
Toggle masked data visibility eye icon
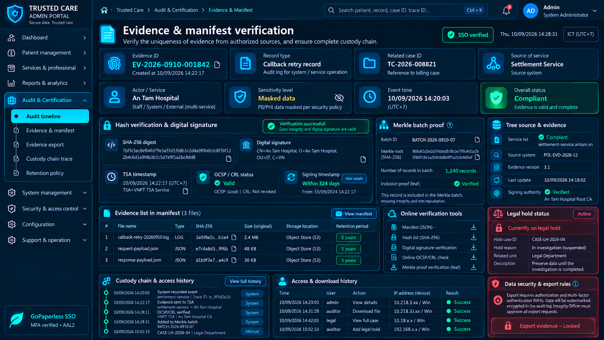pyautogui.click(x=339, y=98)
